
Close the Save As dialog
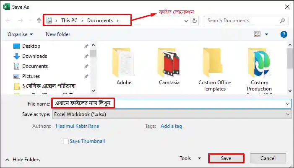(x=287, y=7)
